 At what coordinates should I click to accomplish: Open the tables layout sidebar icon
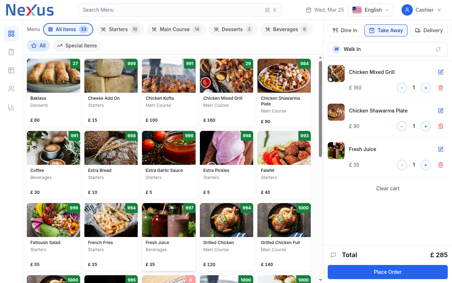(x=11, y=70)
